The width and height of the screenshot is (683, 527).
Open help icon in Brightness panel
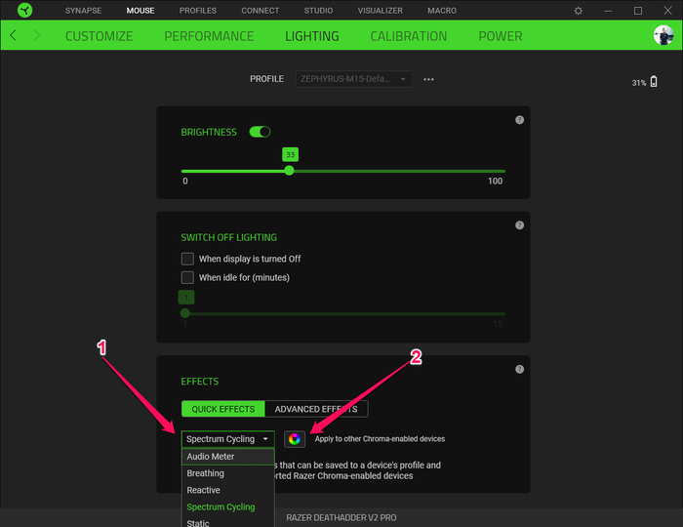519,120
